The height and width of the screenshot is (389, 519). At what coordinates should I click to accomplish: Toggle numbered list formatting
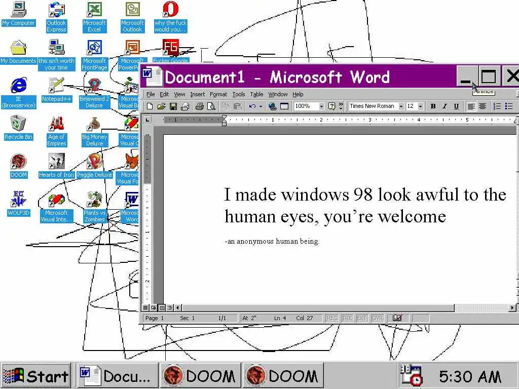(x=497, y=106)
